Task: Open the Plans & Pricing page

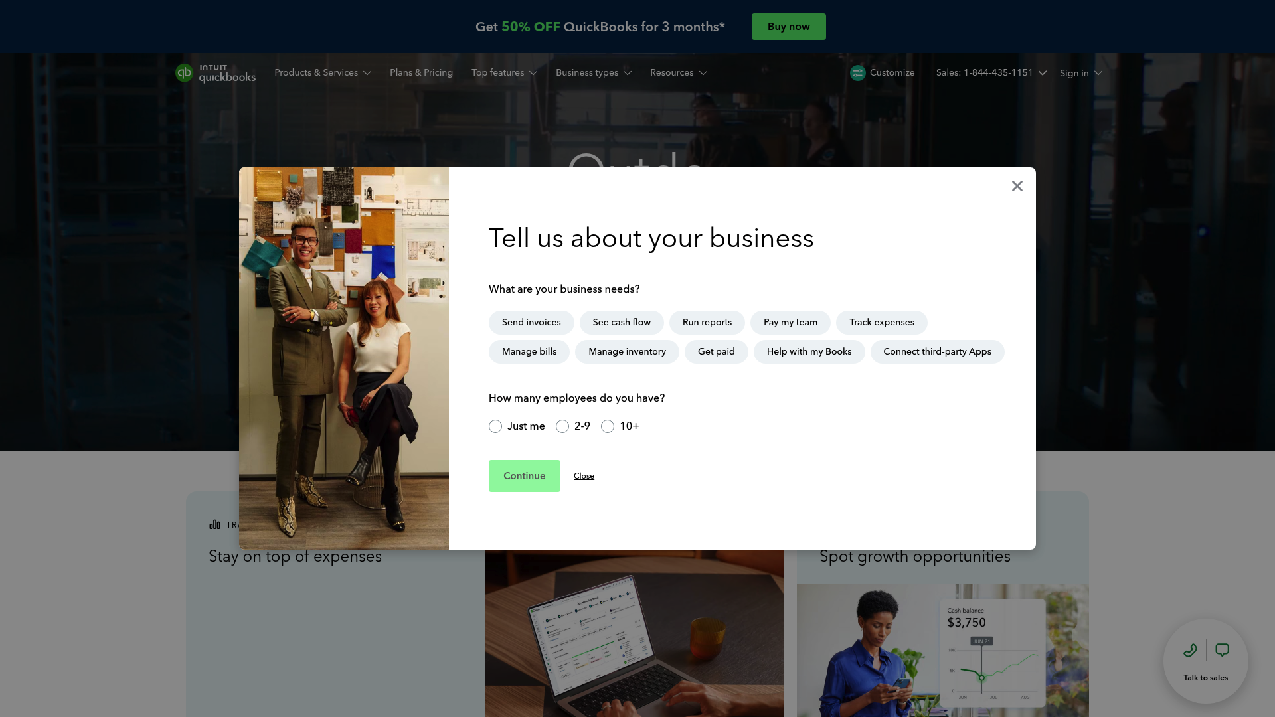Action: 421,73
